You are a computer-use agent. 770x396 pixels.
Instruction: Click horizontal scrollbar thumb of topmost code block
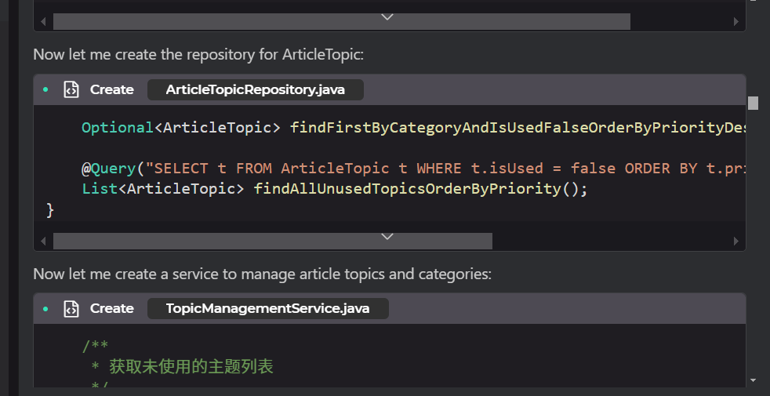341,22
